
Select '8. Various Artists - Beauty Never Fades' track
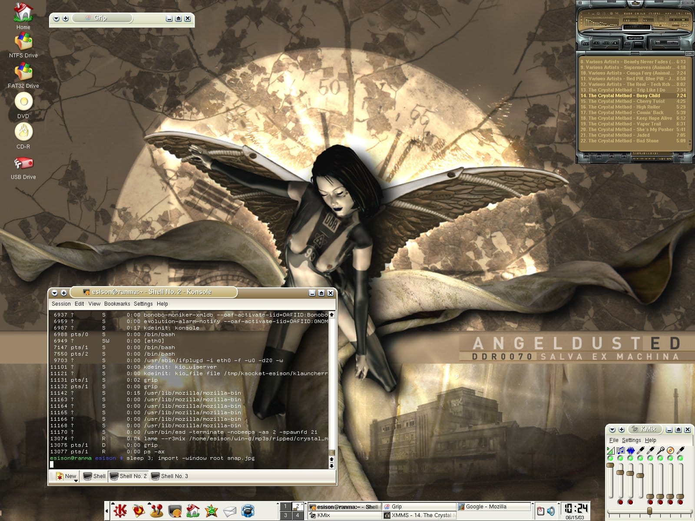pyautogui.click(x=633, y=62)
